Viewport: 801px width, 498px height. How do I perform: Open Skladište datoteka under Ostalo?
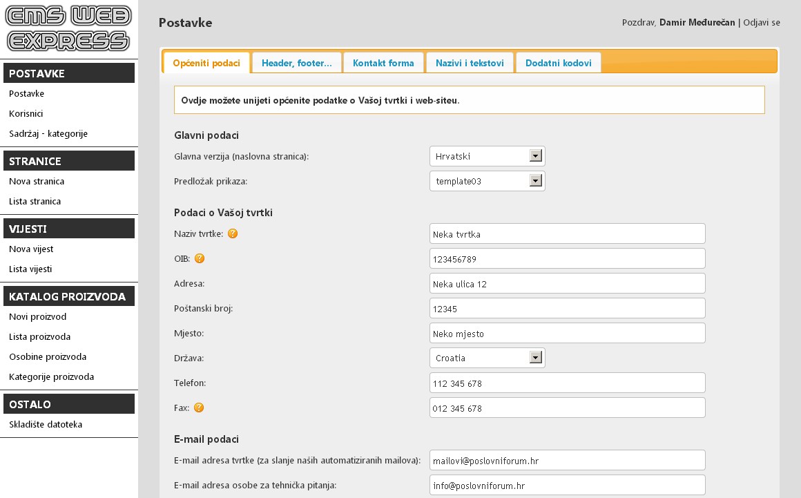pos(46,424)
